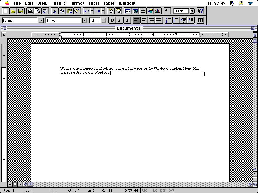
Task: Insert an Excel worksheet with its icon
Action: [x=135, y=11]
